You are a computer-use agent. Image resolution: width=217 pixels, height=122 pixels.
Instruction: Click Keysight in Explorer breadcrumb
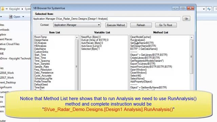[14, 9]
